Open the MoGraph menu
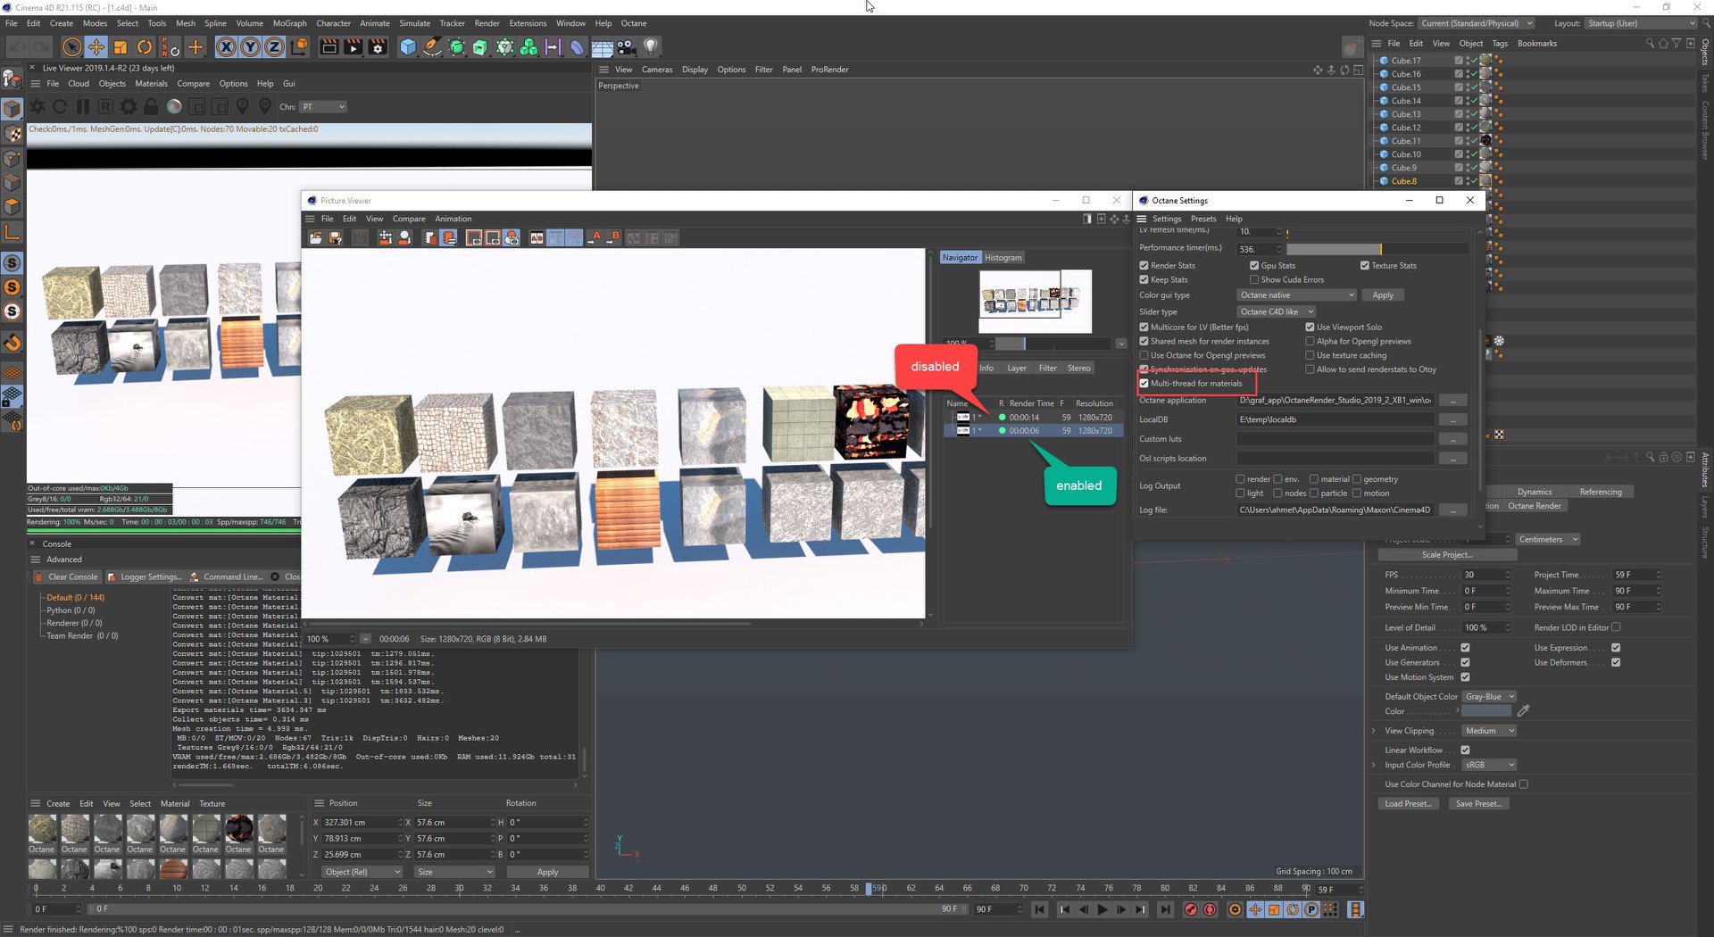Image resolution: width=1714 pixels, height=937 pixels. 289,23
